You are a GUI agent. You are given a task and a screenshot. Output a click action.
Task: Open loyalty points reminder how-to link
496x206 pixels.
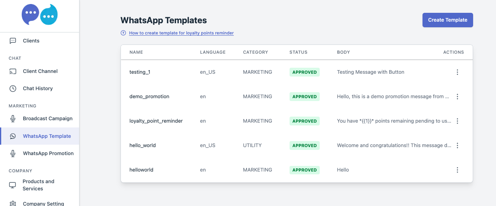point(181,33)
